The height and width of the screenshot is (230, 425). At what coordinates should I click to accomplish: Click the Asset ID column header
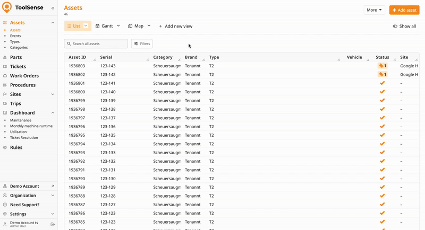pyautogui.click(x=77, y=57)
